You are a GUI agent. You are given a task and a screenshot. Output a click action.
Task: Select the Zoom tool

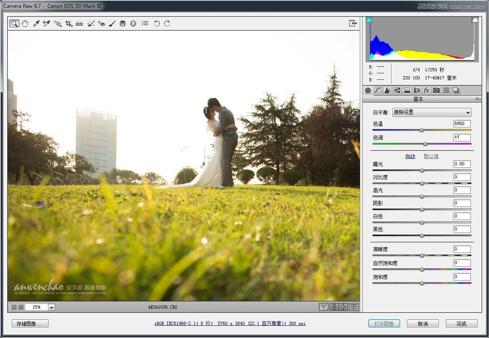point(14,23)
